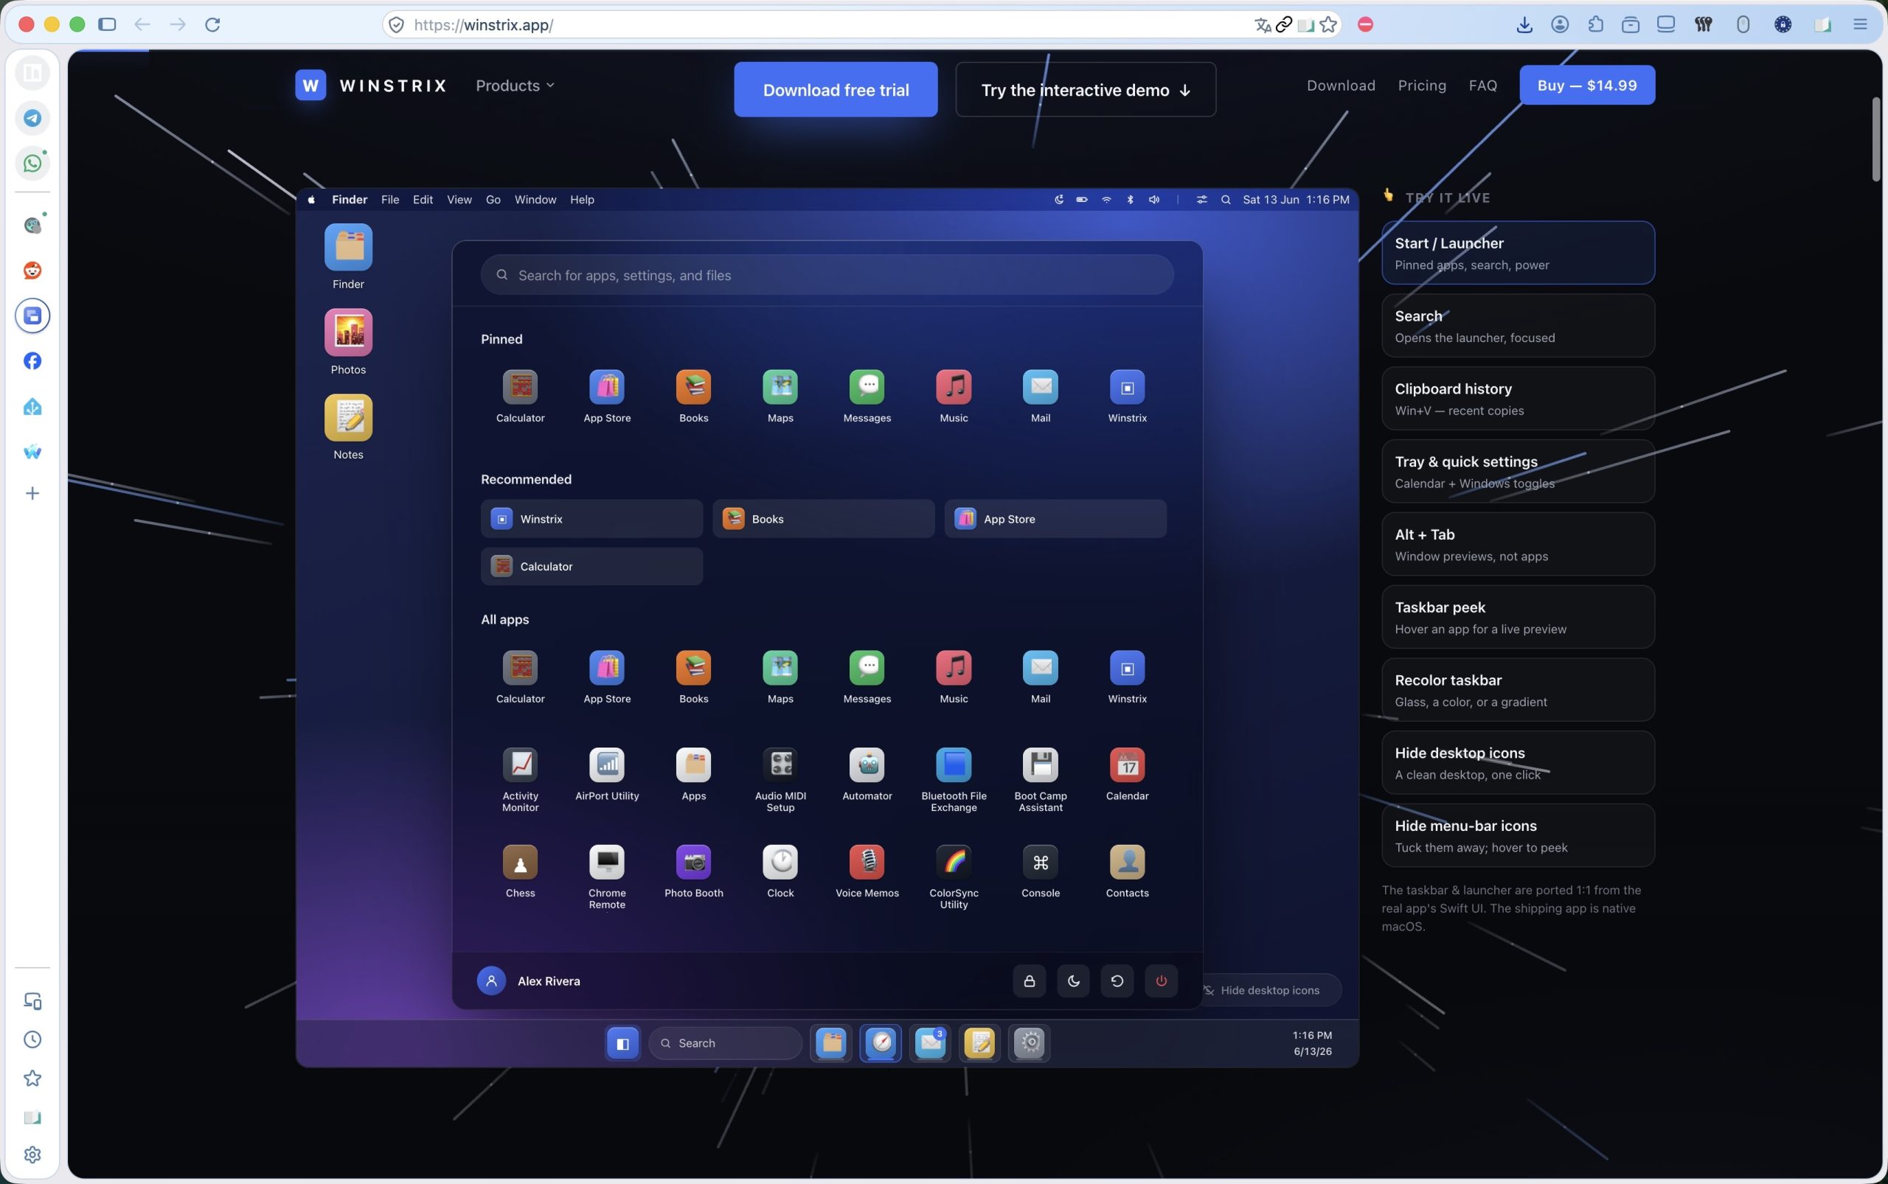
Task: Toggle the Hide desktop icons pill on demo desktop
Action: pyautogui.click(x=1271, y=990)
